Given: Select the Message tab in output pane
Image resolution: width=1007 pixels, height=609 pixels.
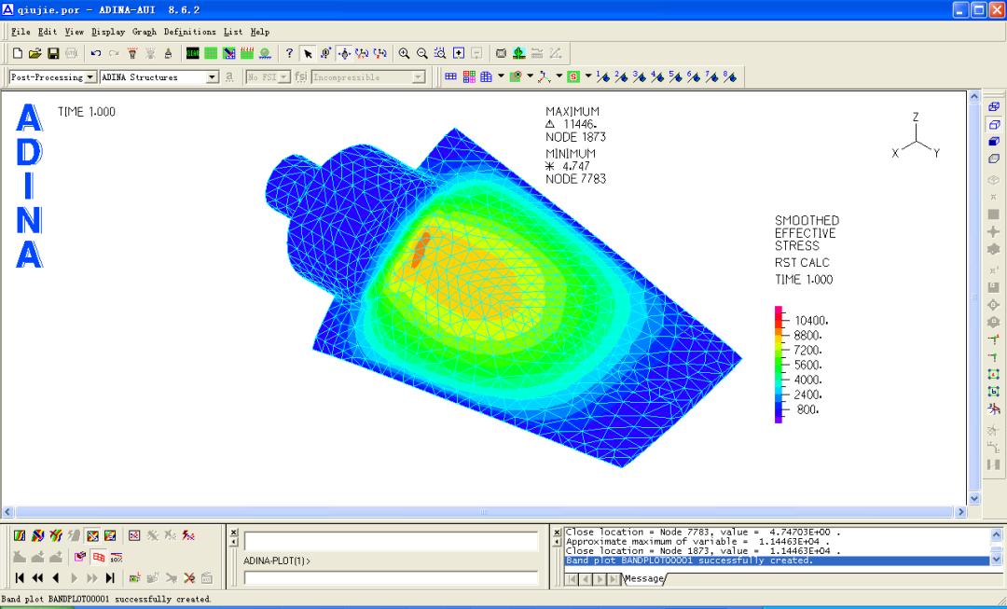Looking at the screenshot, I should pos(643,579).
